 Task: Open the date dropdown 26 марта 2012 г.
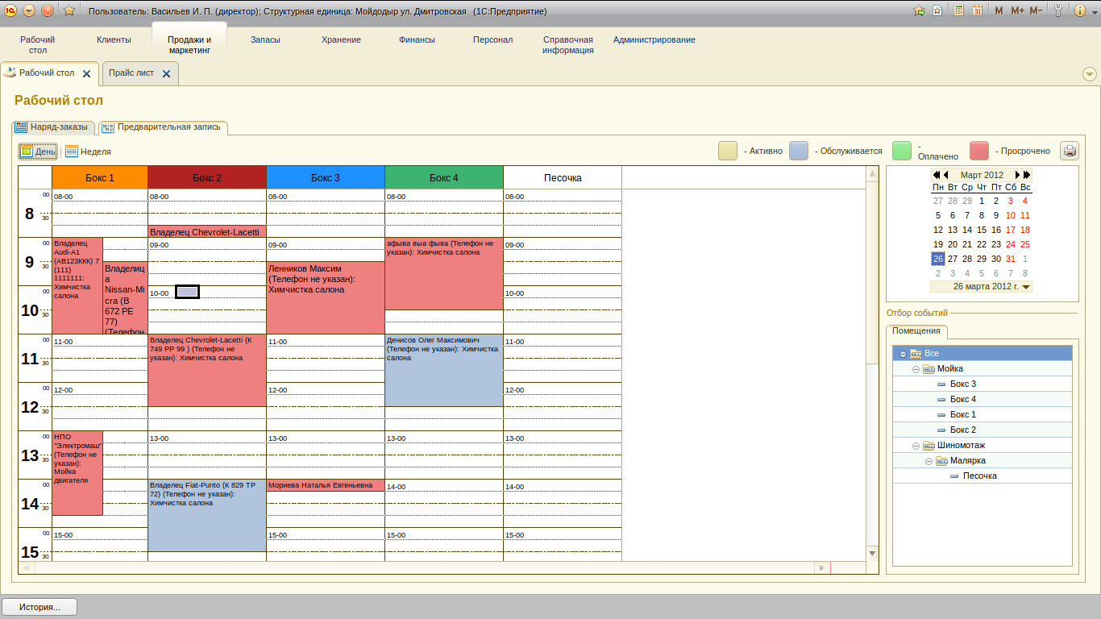(x=1026, y=286)
